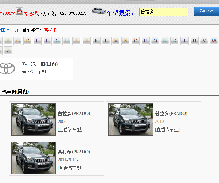Viewport: 219px width, 183px height.
Task: Filter by letter R
Action: 165,41
